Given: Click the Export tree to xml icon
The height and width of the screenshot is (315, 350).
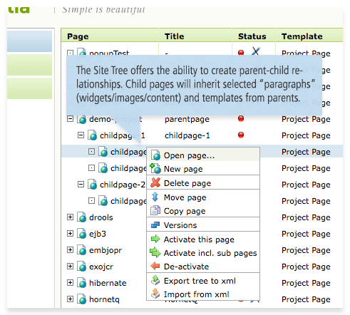Looking at the screenshot, I should click(155, 280).
